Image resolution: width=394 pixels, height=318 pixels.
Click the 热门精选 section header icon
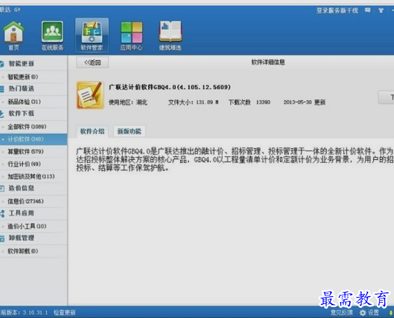(2, 89)
